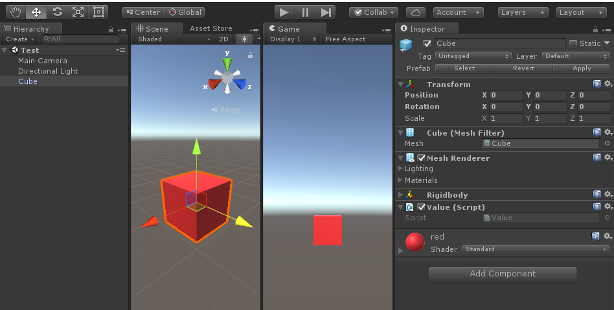Select Directional Light in Hierarchy
The width and height of the screenshot is (614, 310).
pos(48,71)
